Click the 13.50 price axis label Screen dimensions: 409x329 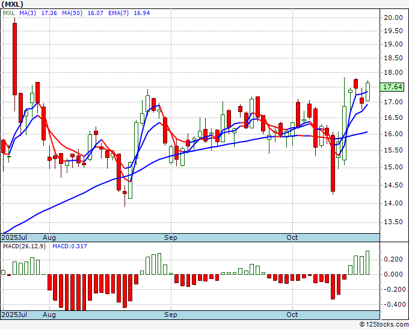click(x=393, y=222)
